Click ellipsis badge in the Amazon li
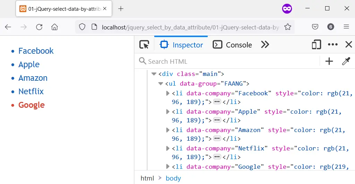355x184 pixels. (217, 139)
